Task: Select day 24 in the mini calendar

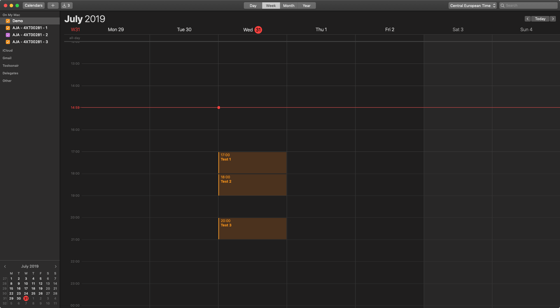Action: (26, 293)
